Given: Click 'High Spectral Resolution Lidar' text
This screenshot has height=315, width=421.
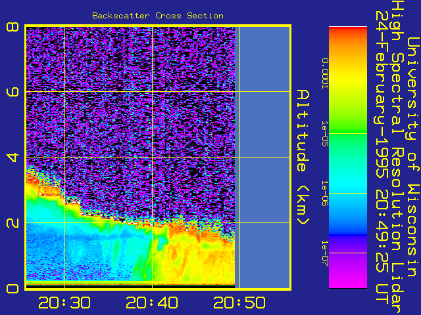Looking at the screenshot, I should [397, 157].
